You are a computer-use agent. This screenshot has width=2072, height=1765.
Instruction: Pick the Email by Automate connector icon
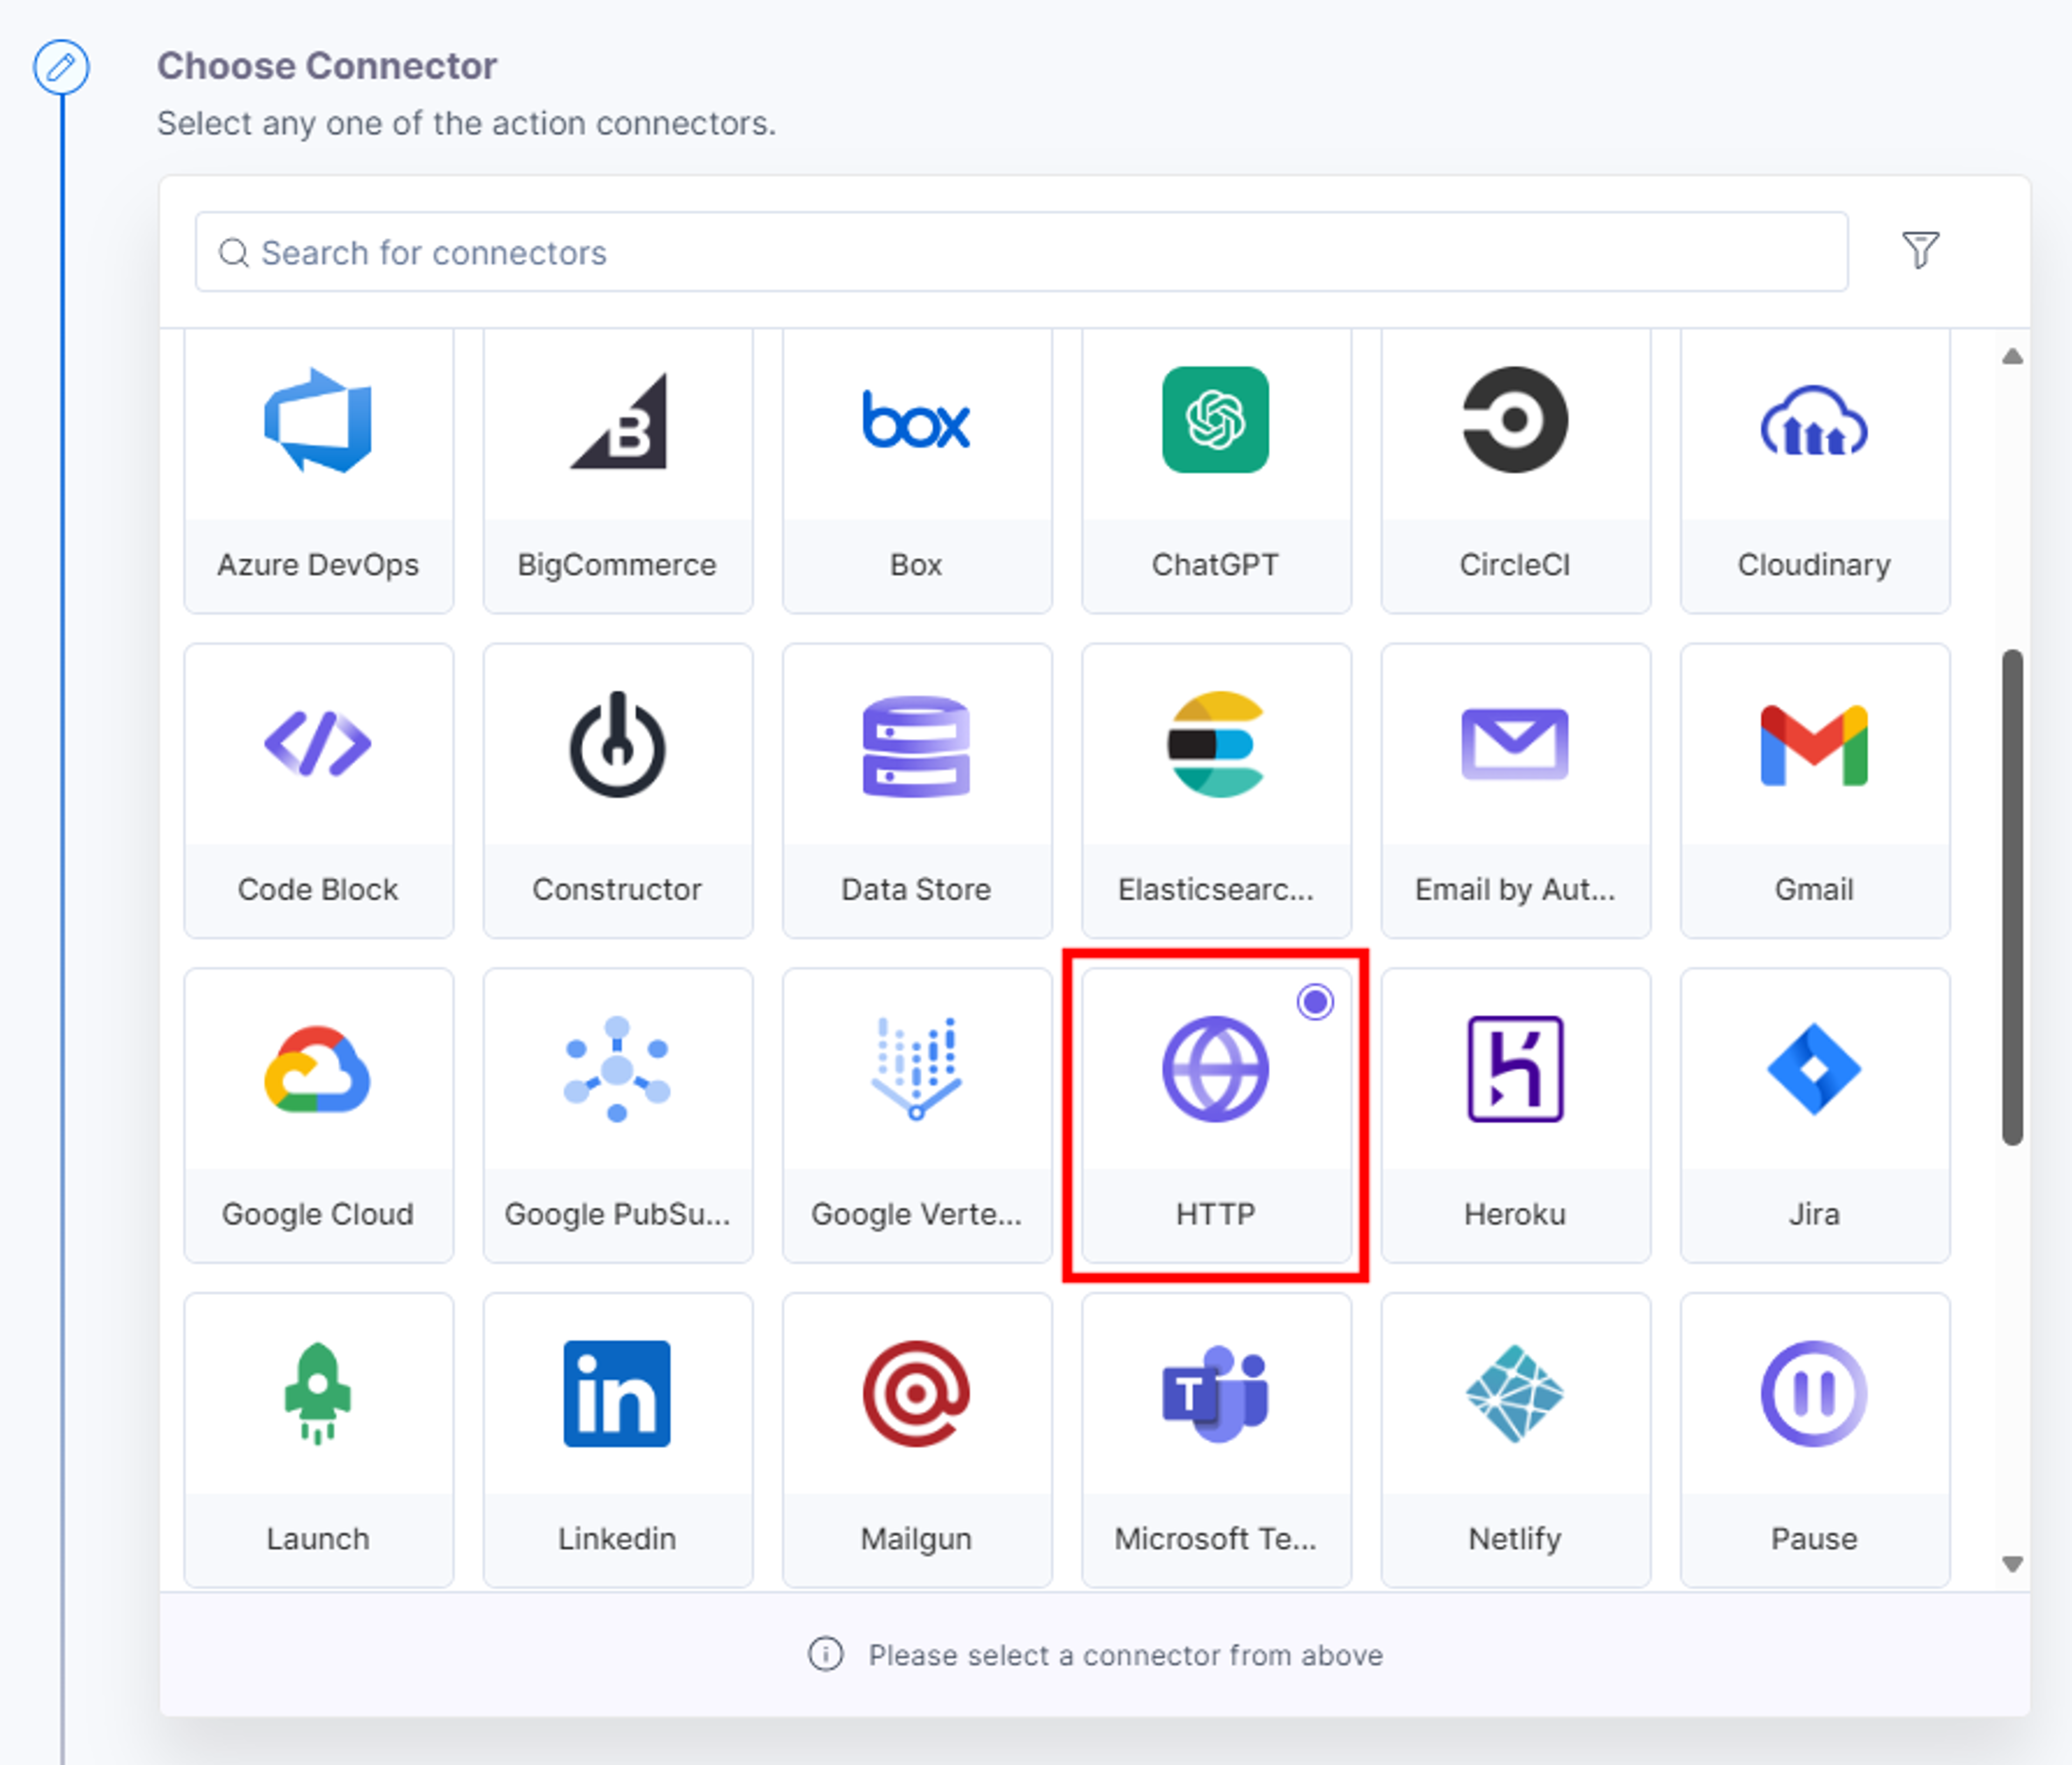click(x=1515, y=743)
